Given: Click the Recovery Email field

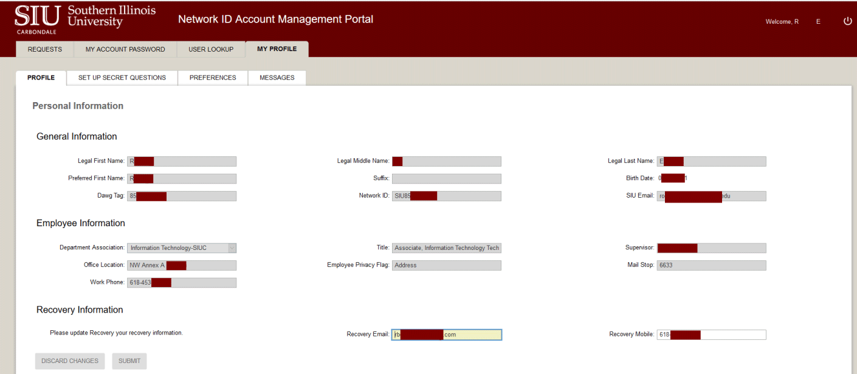Looking at the screenshot, I should [x=447, y=334].
